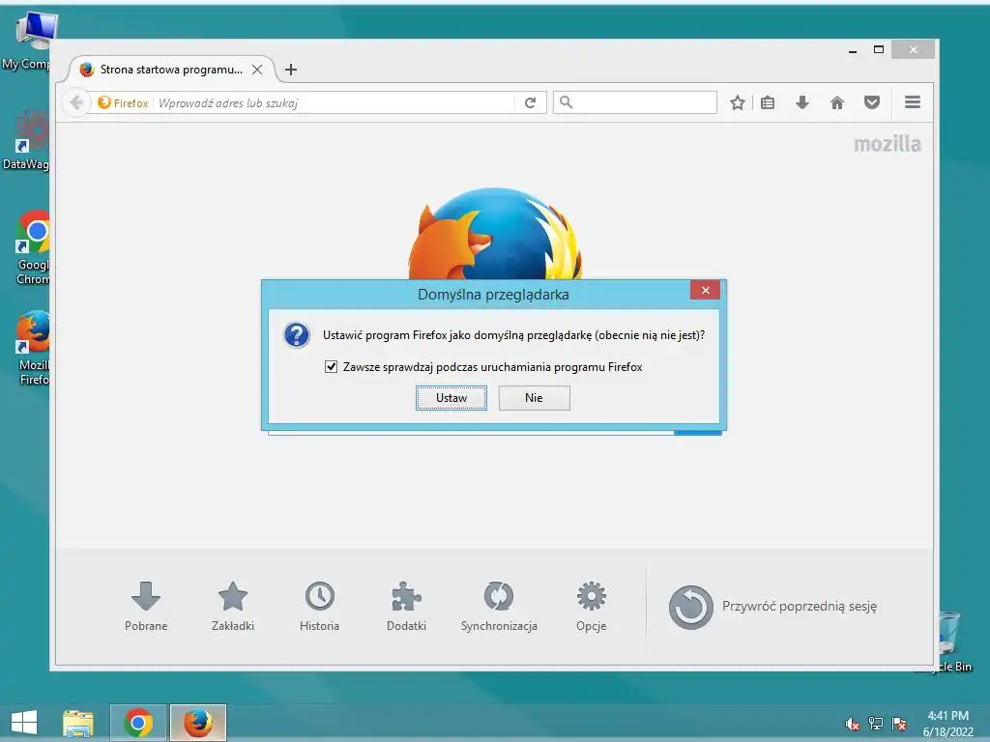Open a new tab with plus button

click(290, 70)
